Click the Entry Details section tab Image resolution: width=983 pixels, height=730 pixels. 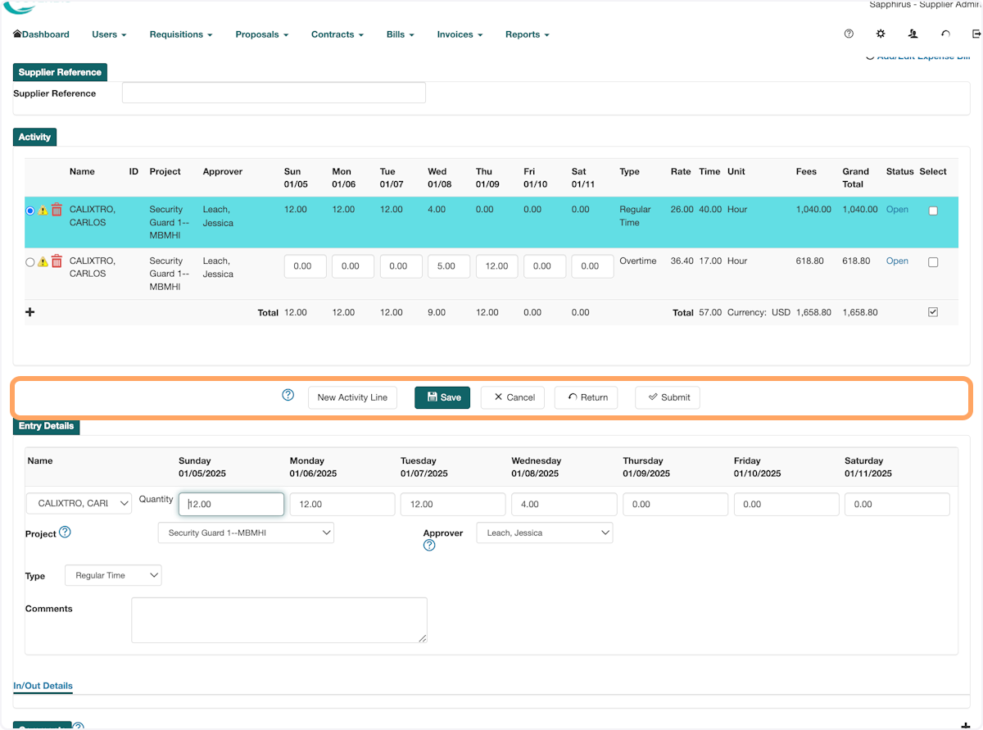click(46, 426)
